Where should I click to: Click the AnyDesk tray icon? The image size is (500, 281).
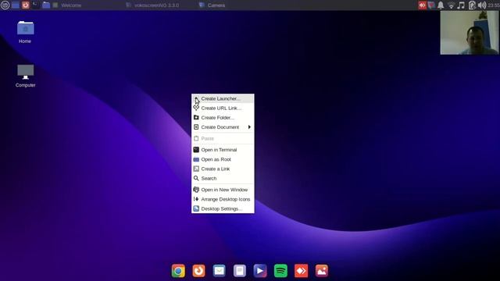(x=422, y=5)
